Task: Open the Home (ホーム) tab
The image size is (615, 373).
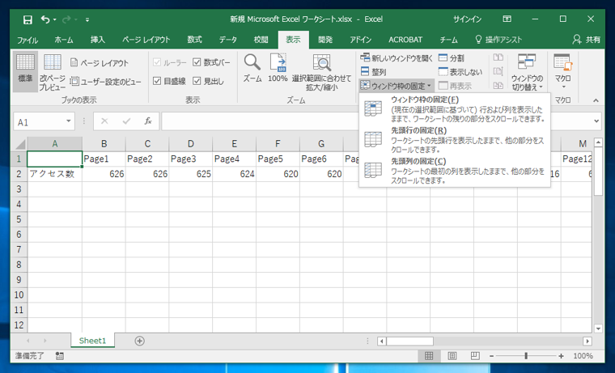Action: point(64,40)
